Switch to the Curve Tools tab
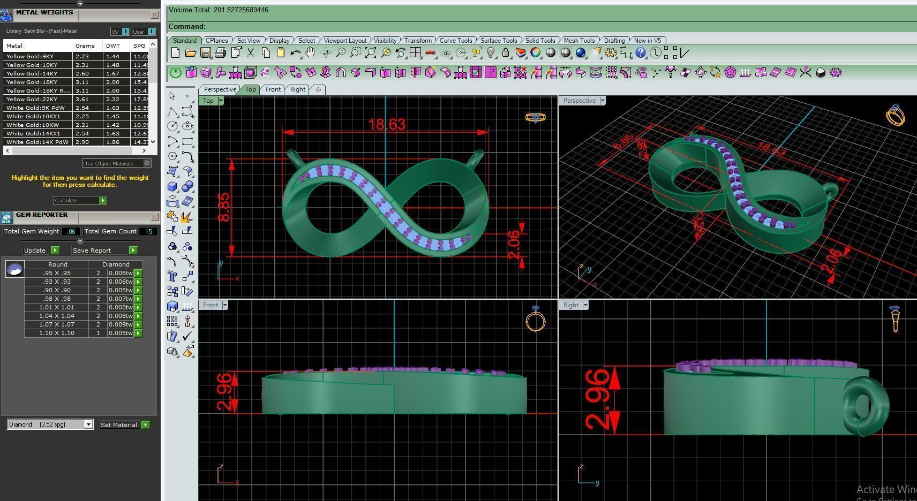This screenshot has width=917, height=501. 456,41
